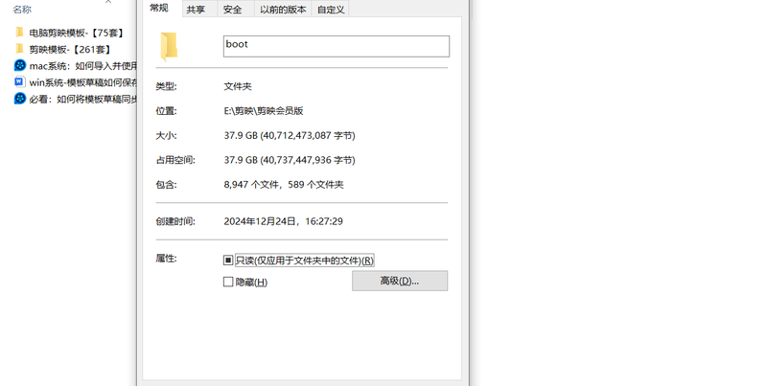This screenshot has width=767, height=386.
Task: Click the Word document icon beside win系统
Action: pyautogui.click(x=19, y=82)
